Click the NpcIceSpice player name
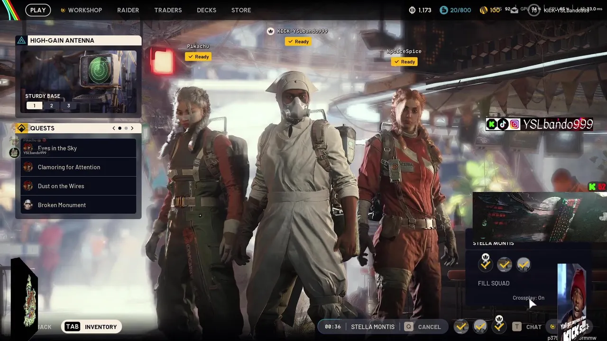Screen dimensions: 607x341 coord(404,51)
